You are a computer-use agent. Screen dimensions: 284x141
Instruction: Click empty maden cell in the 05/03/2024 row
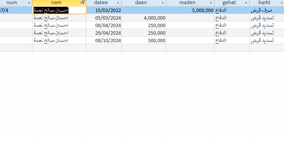pos(190,18)
